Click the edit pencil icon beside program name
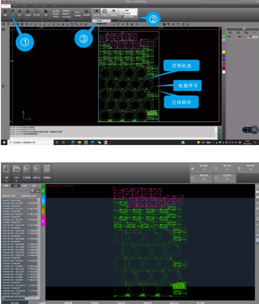259x304 pixels. coord(33,191)
